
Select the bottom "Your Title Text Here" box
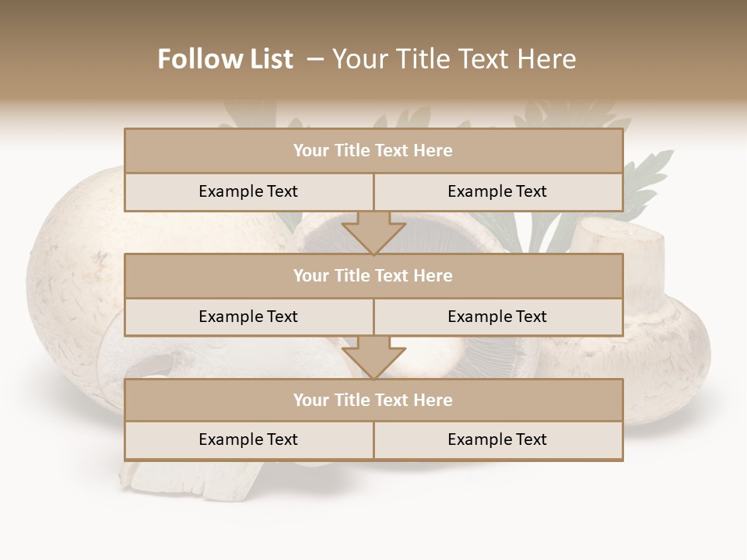373,400
